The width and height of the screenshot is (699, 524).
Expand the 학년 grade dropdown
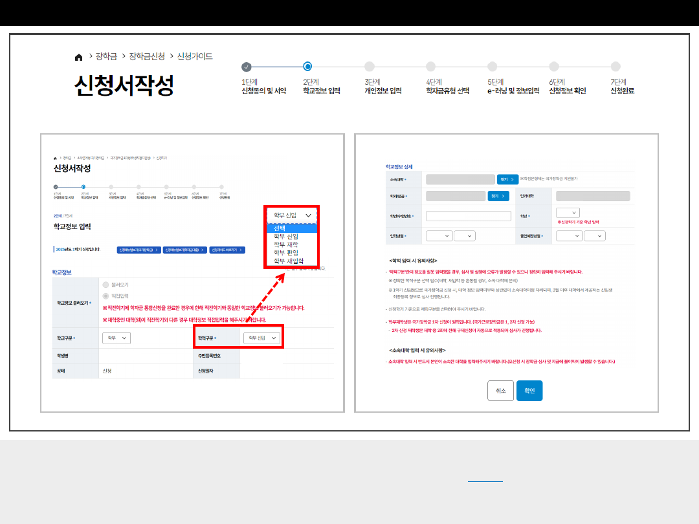click(x=568, y=213)
